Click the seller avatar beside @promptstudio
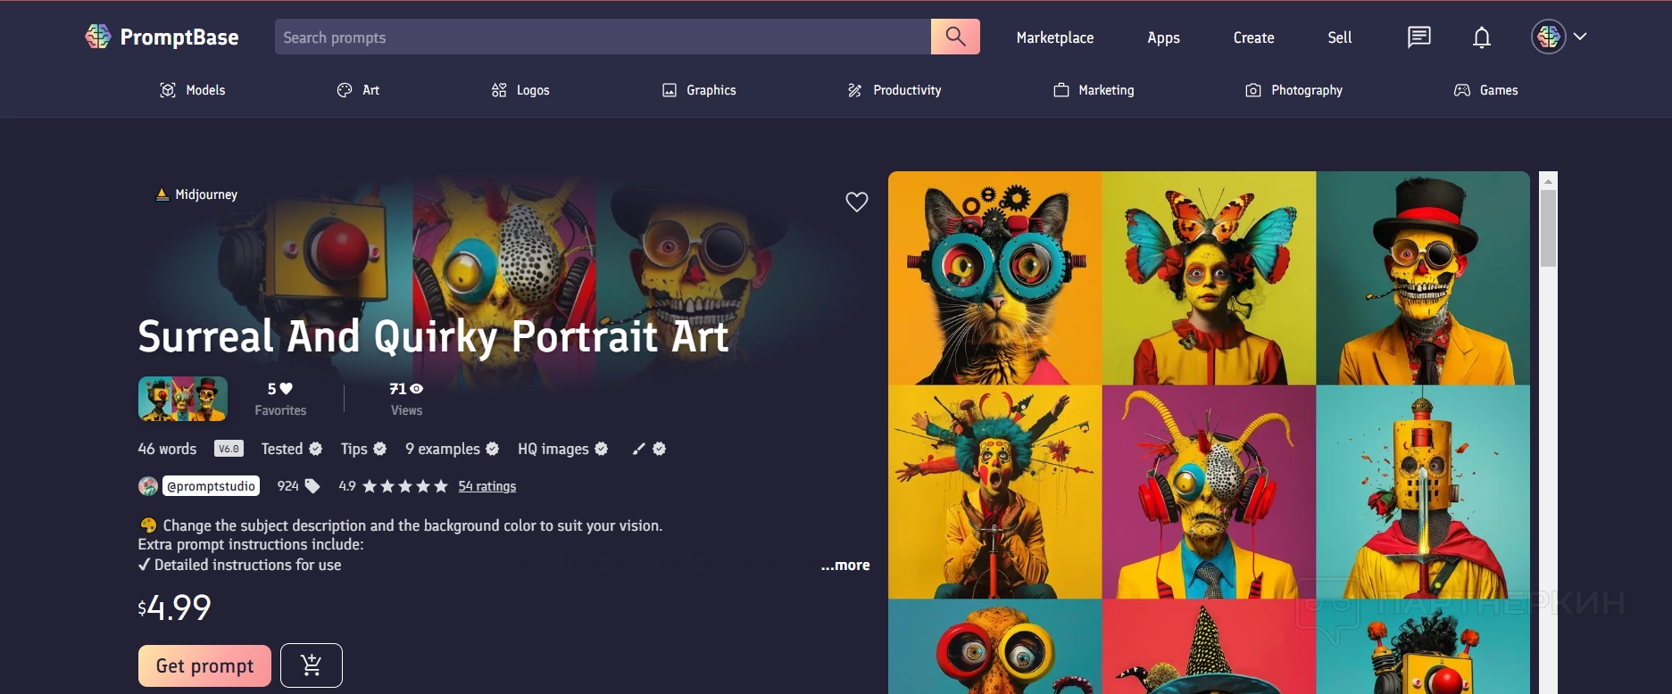Image resolution: width=1672 pixels, height=694 pixels. 148,486
